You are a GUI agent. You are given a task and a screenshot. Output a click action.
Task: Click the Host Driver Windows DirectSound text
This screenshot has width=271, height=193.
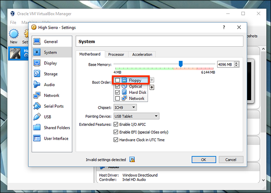click(128, 175)
